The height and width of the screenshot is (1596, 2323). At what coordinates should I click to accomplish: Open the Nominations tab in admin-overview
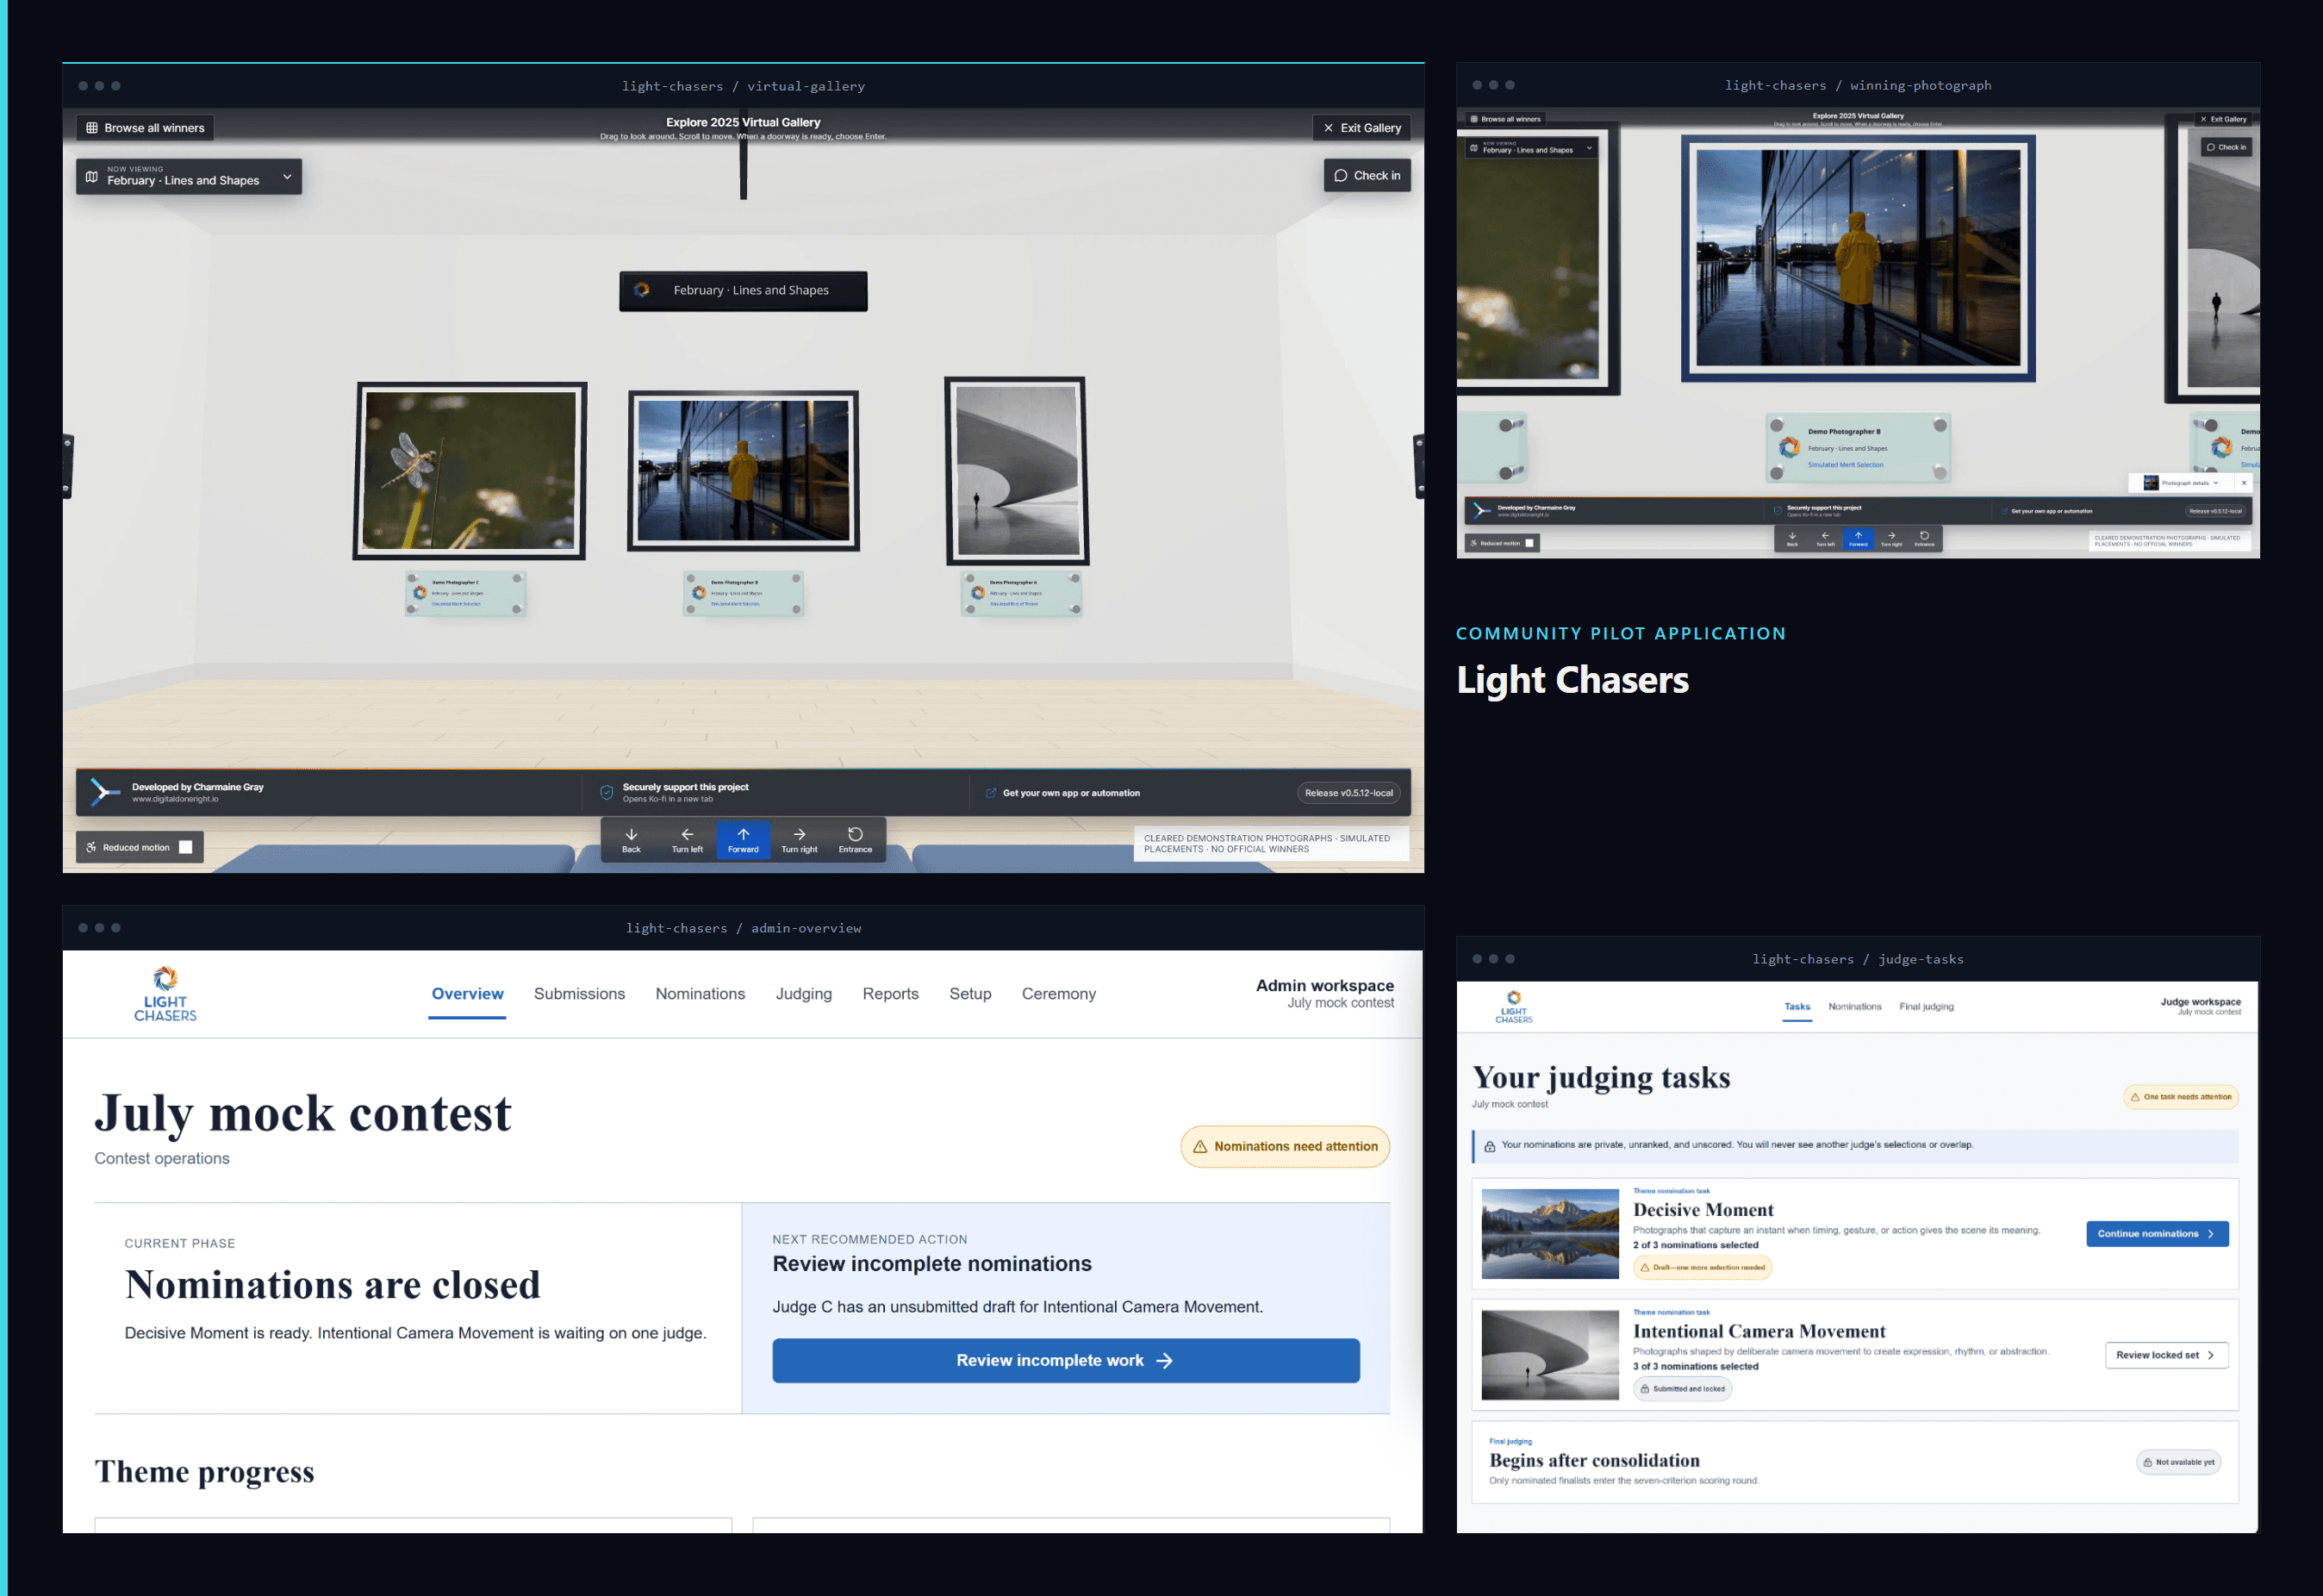coord(700,994)
